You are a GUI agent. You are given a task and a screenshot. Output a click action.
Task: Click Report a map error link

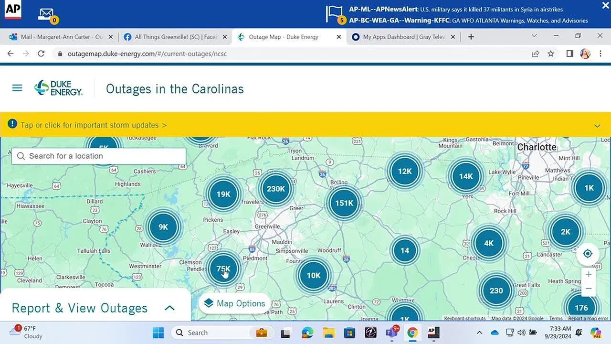(x=588, y=319)
